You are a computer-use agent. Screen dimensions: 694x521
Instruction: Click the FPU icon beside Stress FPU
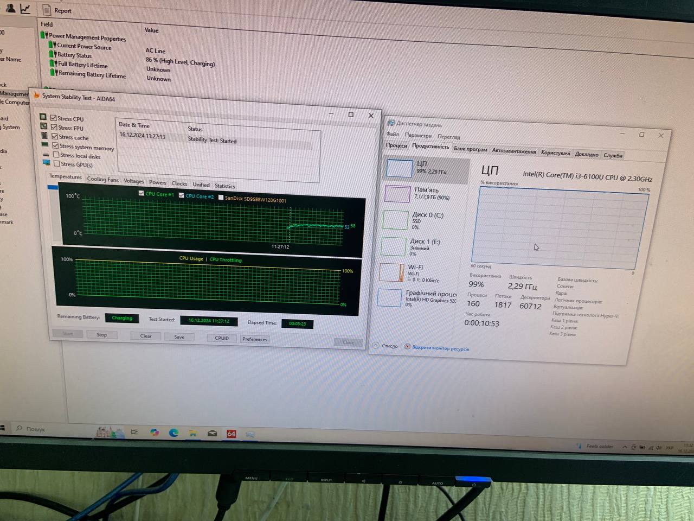(x=43, y=126)
